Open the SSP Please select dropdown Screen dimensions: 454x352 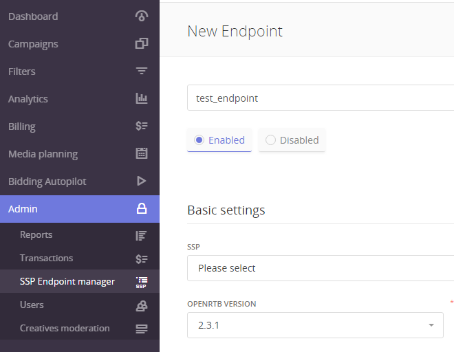coord(321,268)
